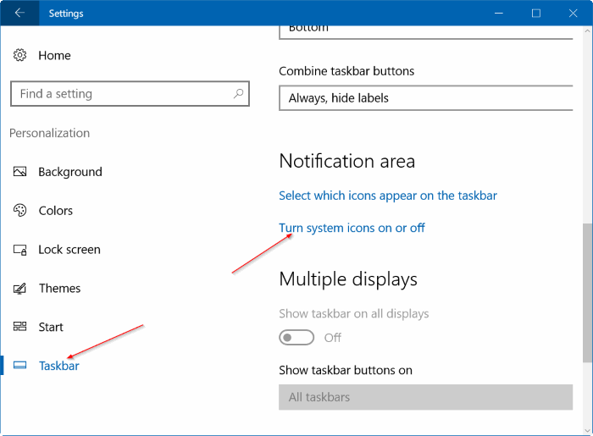This screenshot has width=593, height=436.
Task: Go to Background settings
Action: pos(70,172)
